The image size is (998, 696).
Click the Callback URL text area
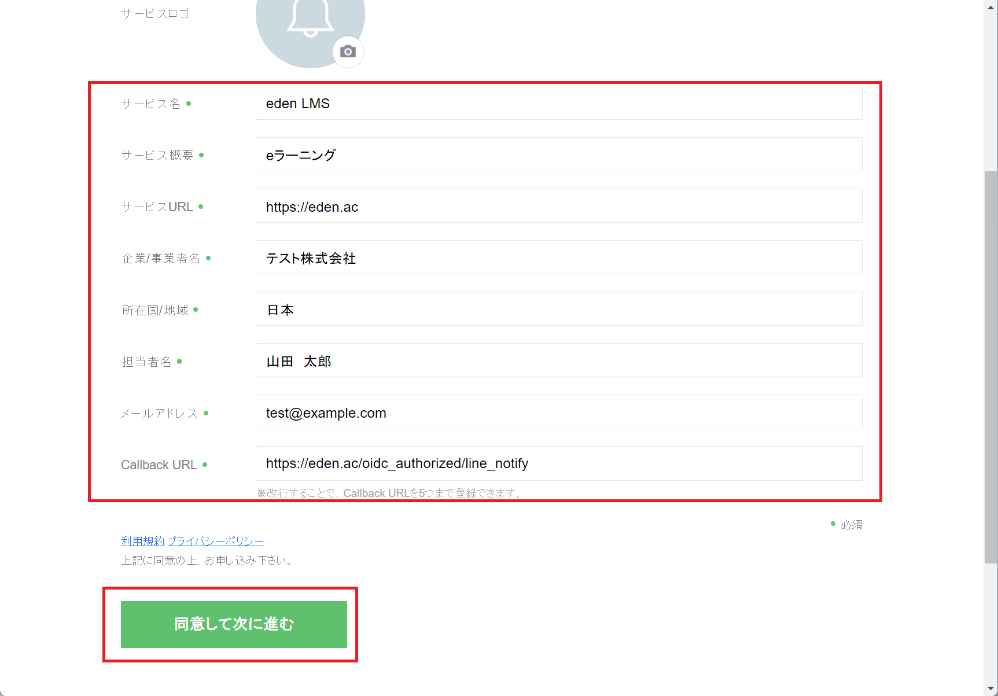coord(559,463)
